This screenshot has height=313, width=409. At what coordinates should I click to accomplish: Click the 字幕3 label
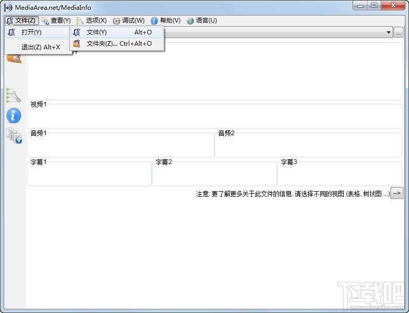point(289,162)
